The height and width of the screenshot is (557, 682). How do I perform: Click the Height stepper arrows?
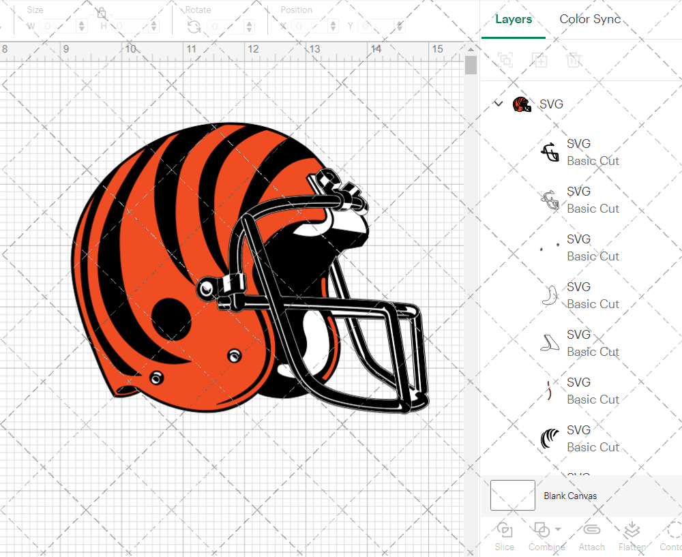tap(153, 26)
